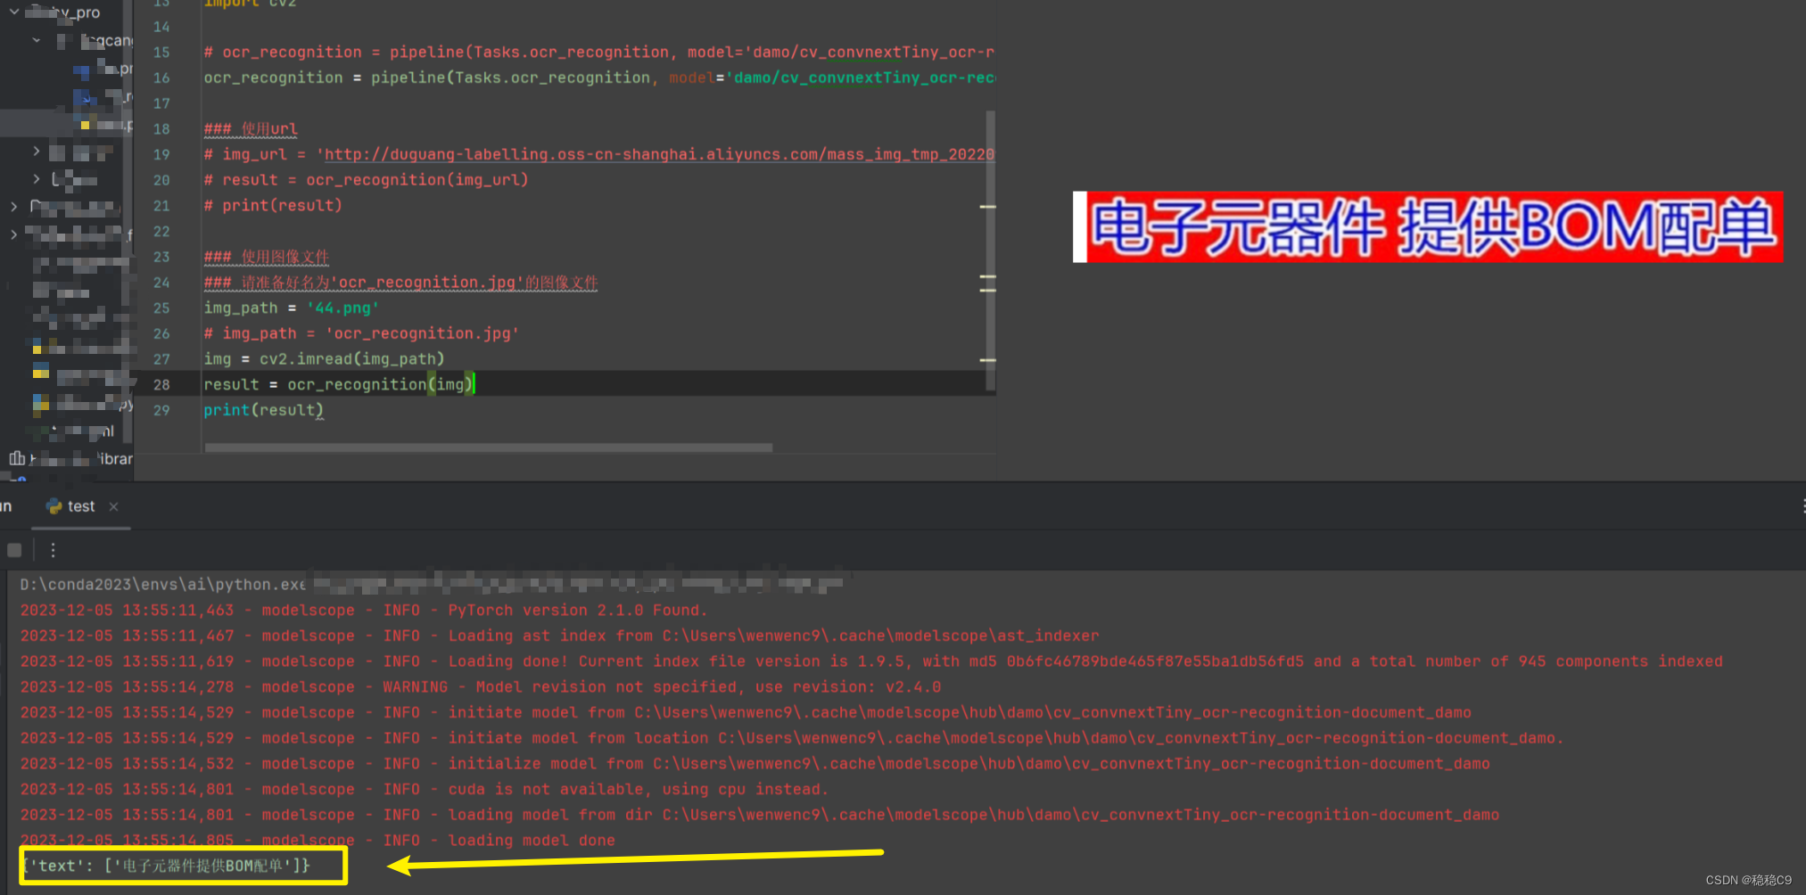This screenshot has width=1806, height=895.
Task: Click the comment mentioning 'ocr_recognition.jpg' on line 24
Action: (x=400, y=282)
